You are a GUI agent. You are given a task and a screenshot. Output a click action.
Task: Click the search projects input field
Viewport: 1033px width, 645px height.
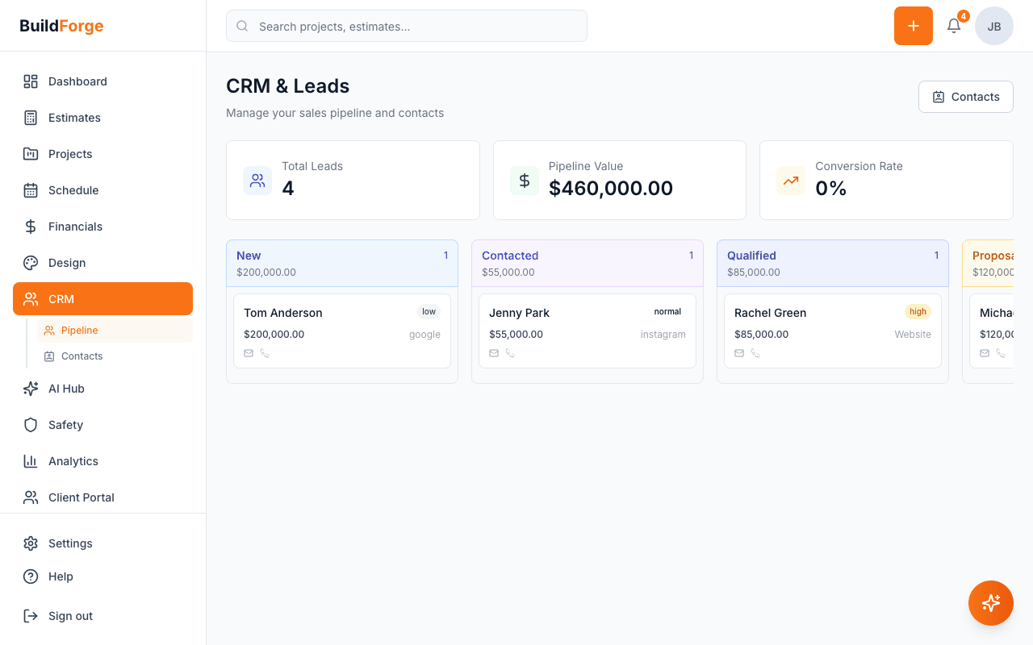point(406,26)
